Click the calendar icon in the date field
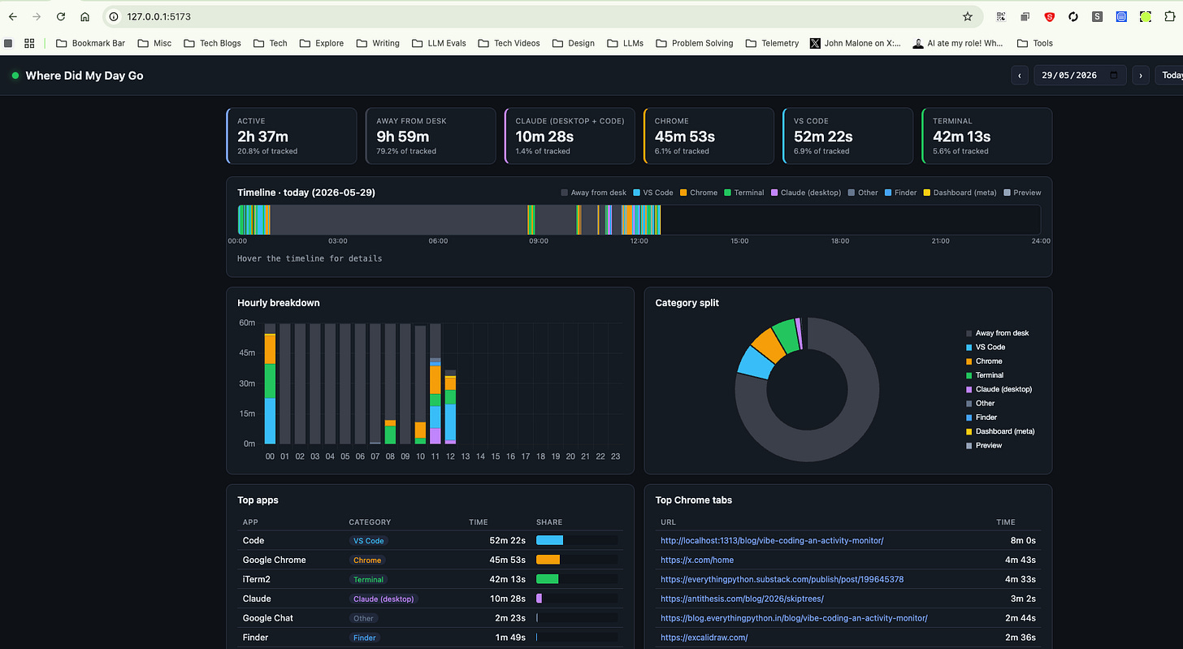The width and height of the screenshot is (1183, 649). tap(1115, 76)
